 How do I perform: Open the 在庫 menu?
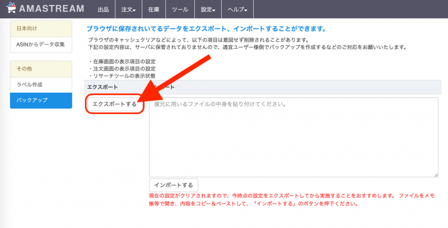[153, 9]
